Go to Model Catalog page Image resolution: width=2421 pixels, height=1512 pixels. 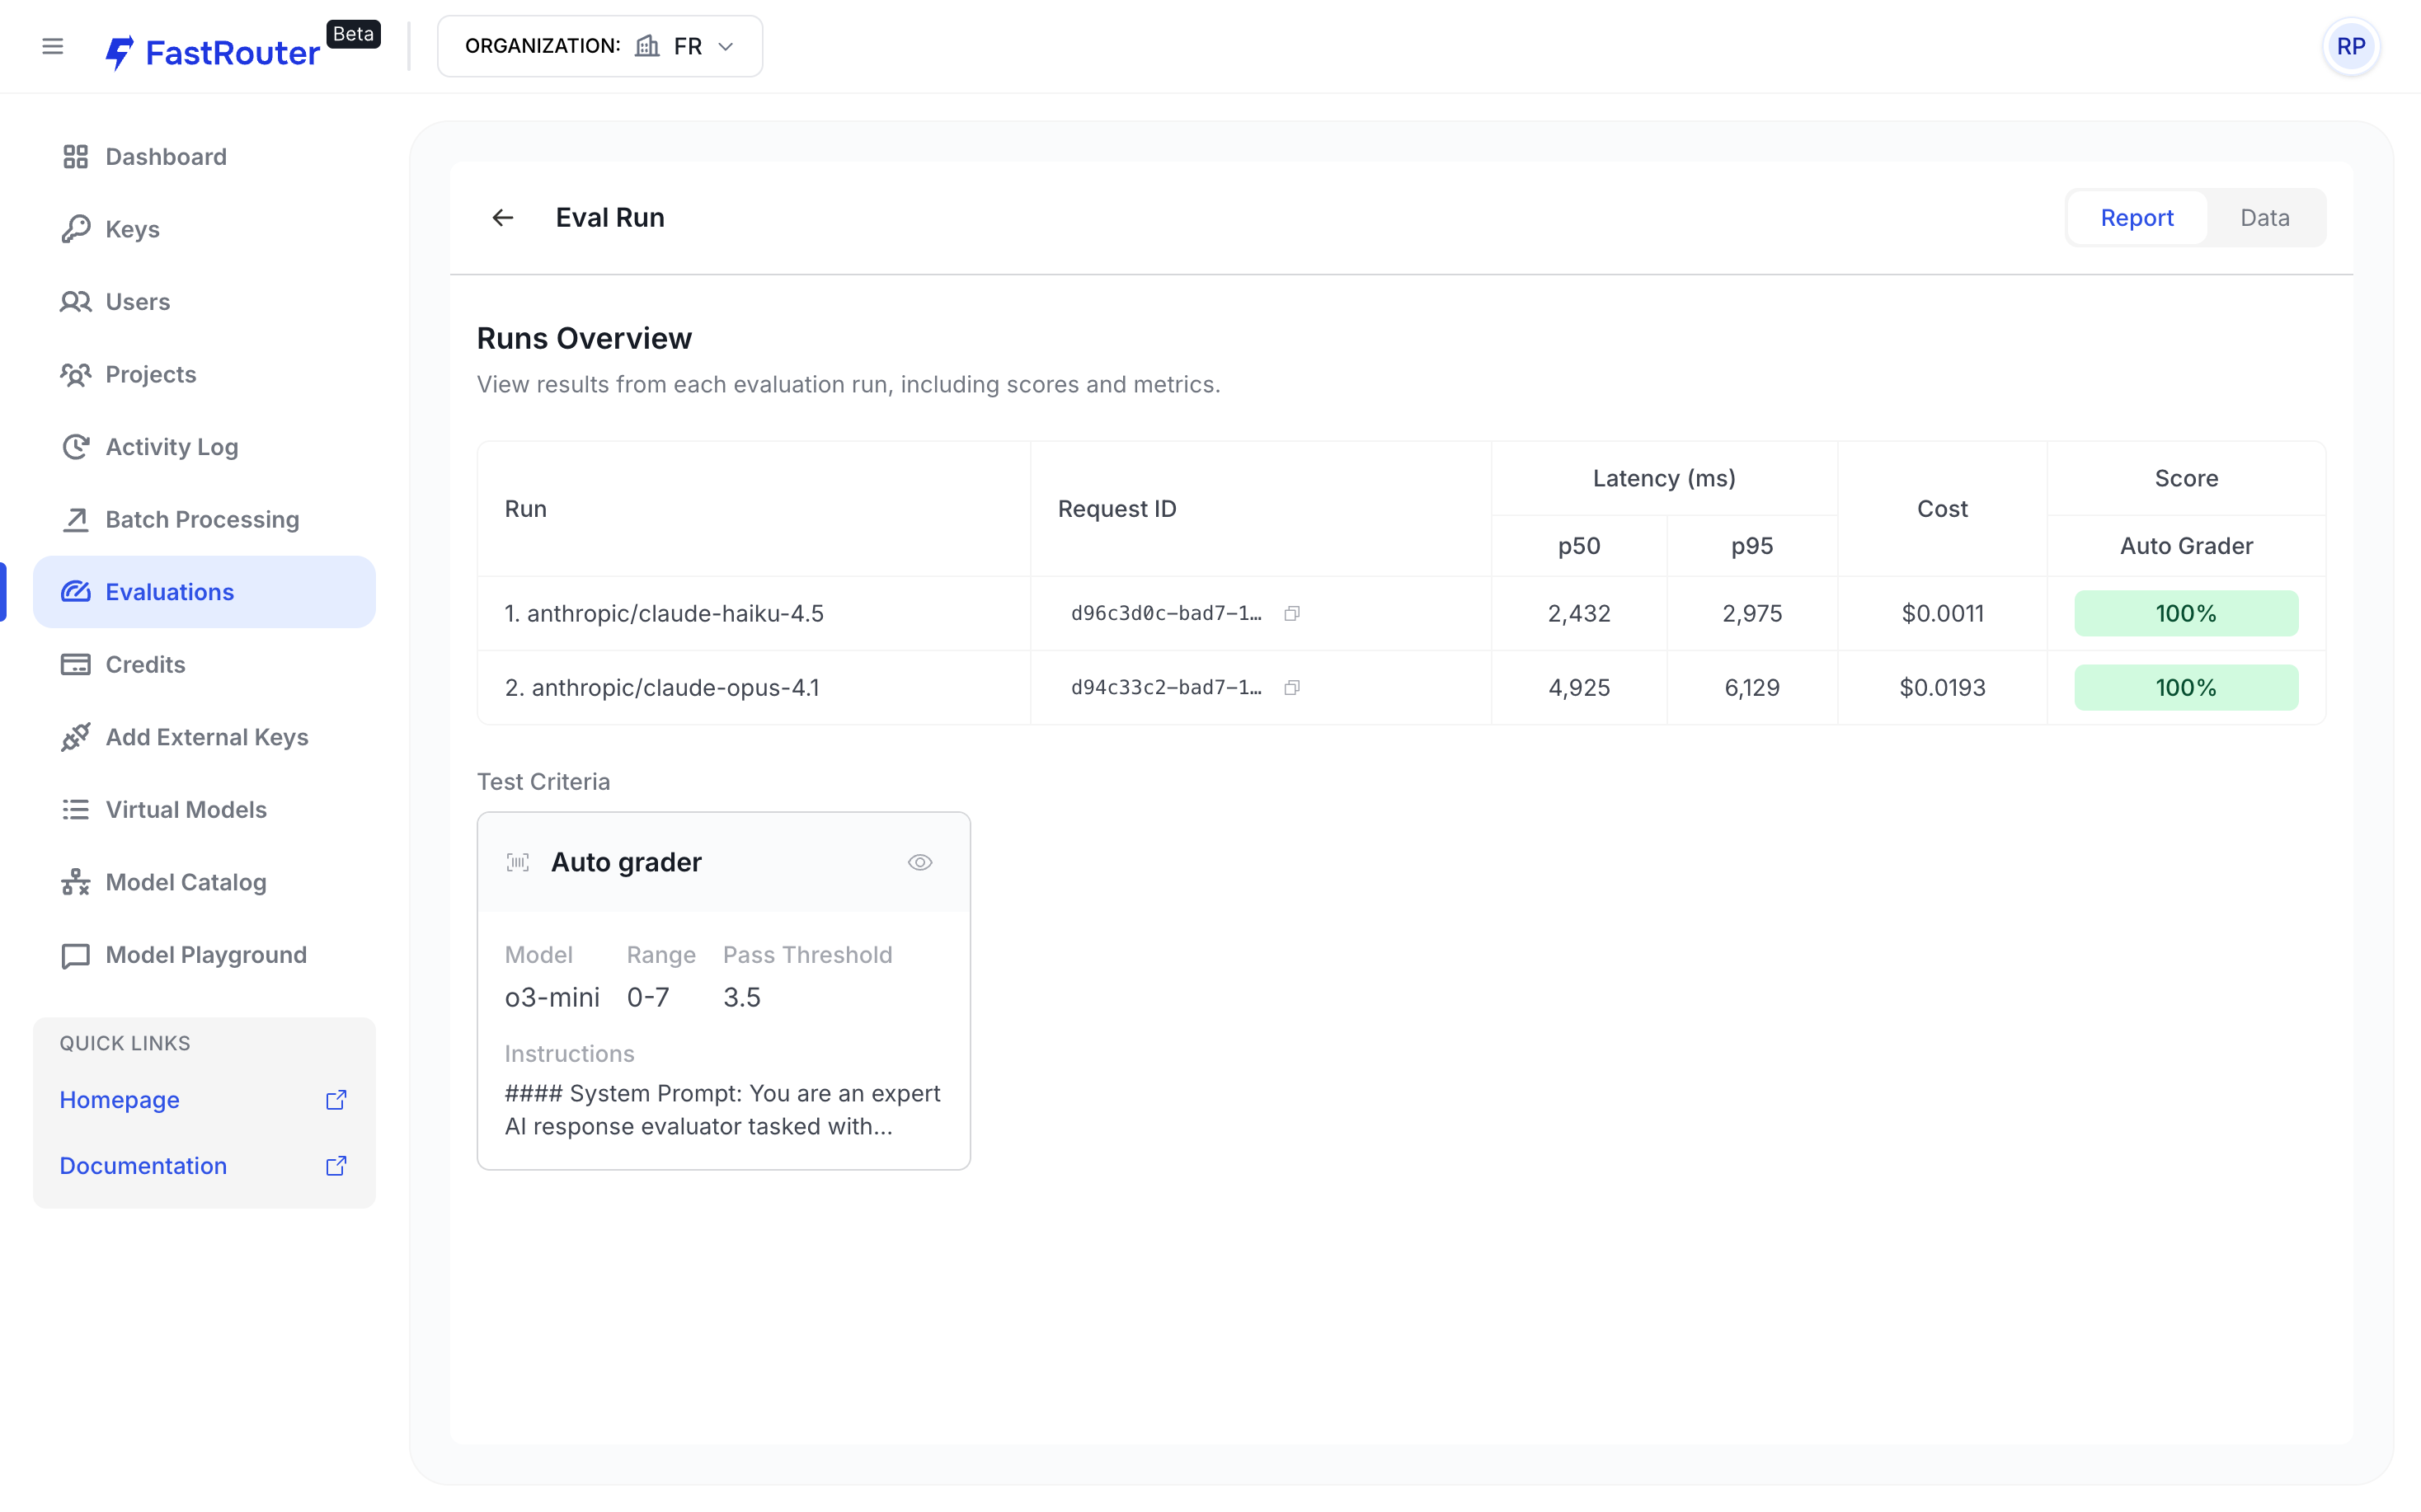185,881
